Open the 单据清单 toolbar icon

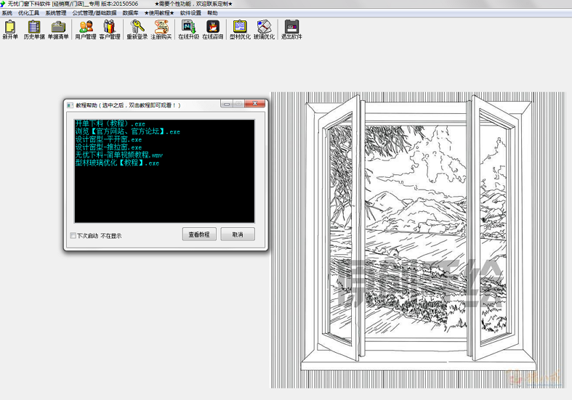coord(58,30)
